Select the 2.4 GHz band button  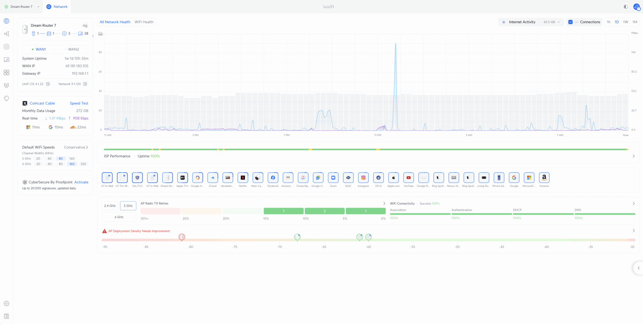pos(110,206)
